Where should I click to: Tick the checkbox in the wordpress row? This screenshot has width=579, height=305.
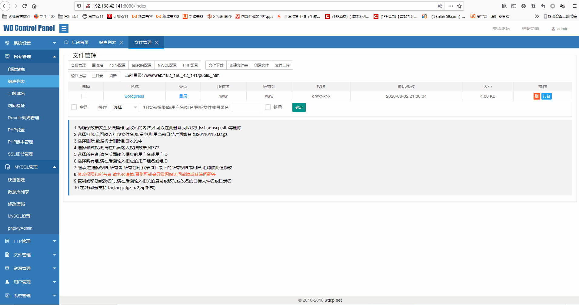(84, 97)
